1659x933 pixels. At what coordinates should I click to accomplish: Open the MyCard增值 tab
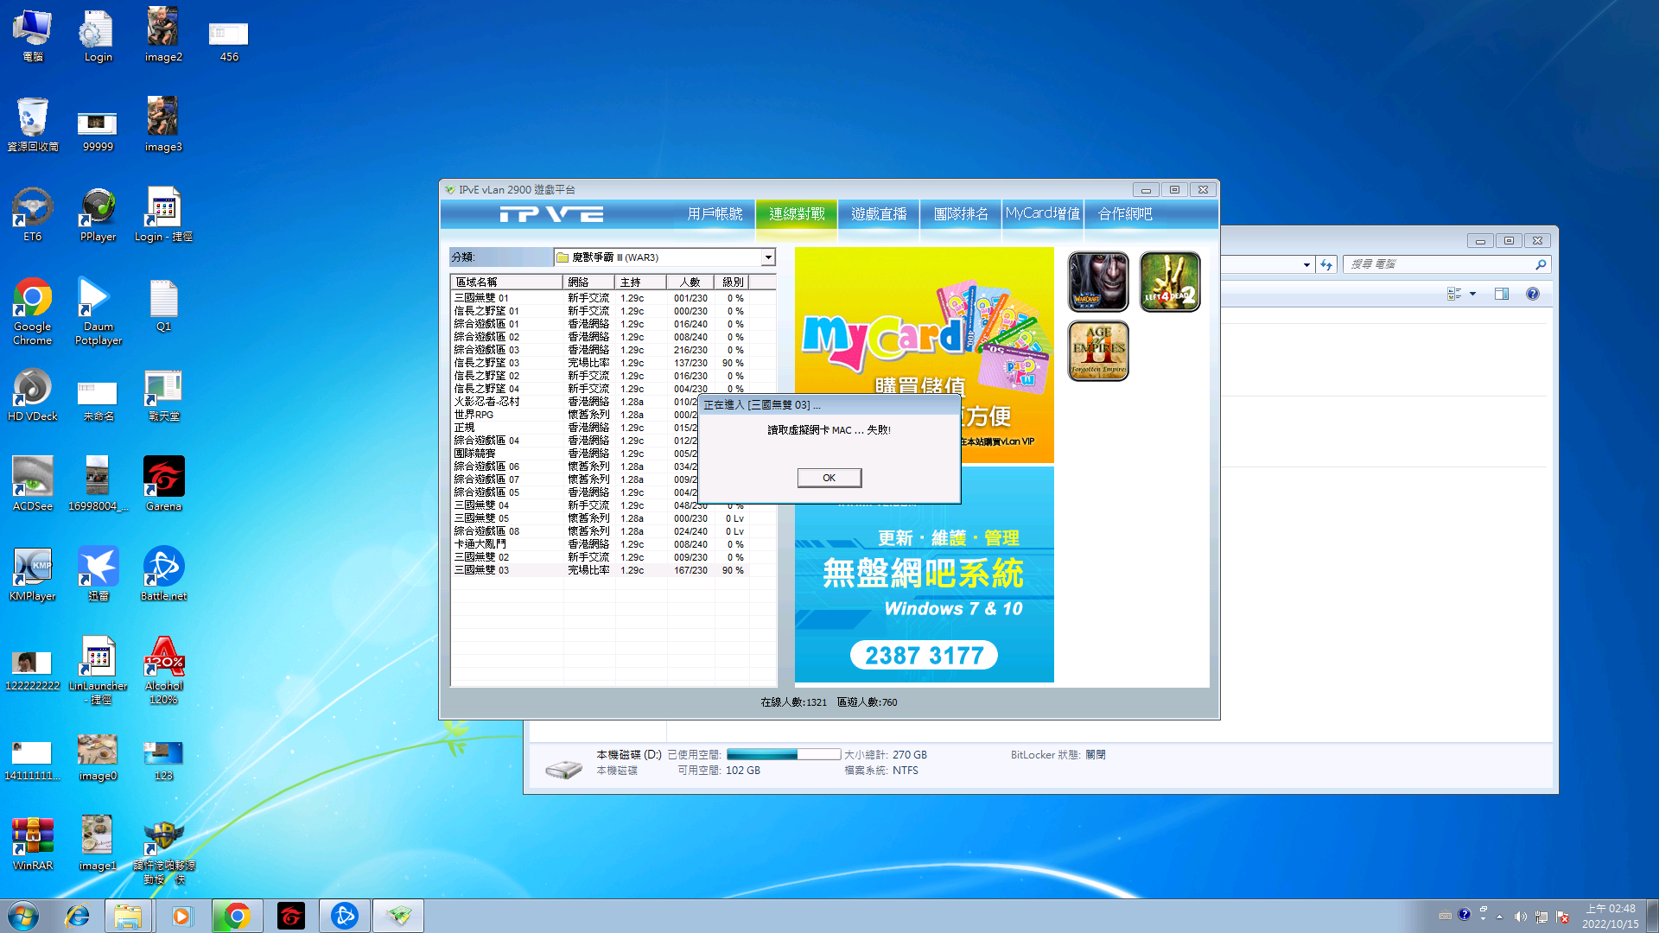click(x=1042, y=213)
